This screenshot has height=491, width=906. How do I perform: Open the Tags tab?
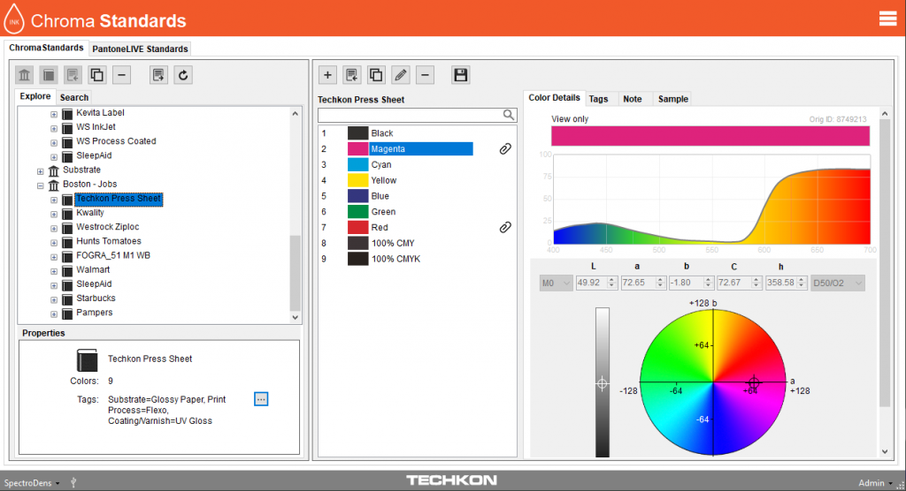pos(599,99)
